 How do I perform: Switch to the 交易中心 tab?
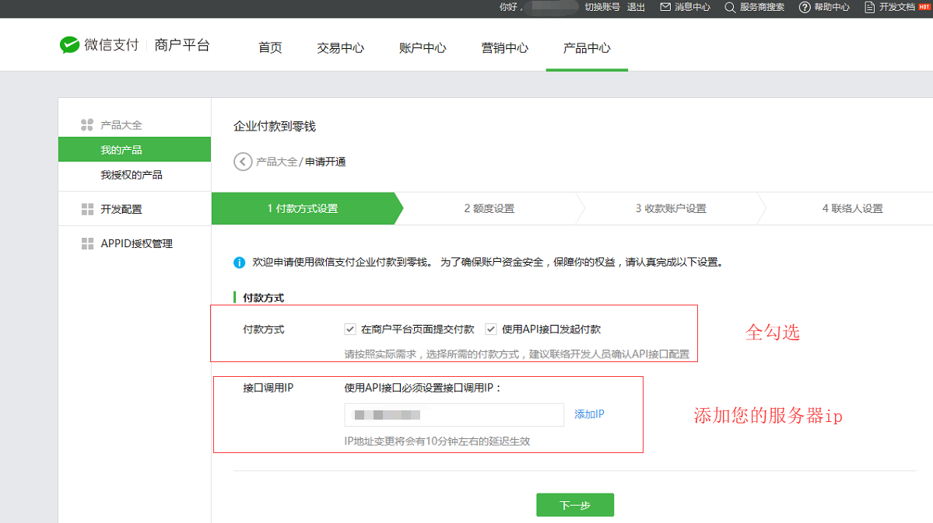(340, 47)
